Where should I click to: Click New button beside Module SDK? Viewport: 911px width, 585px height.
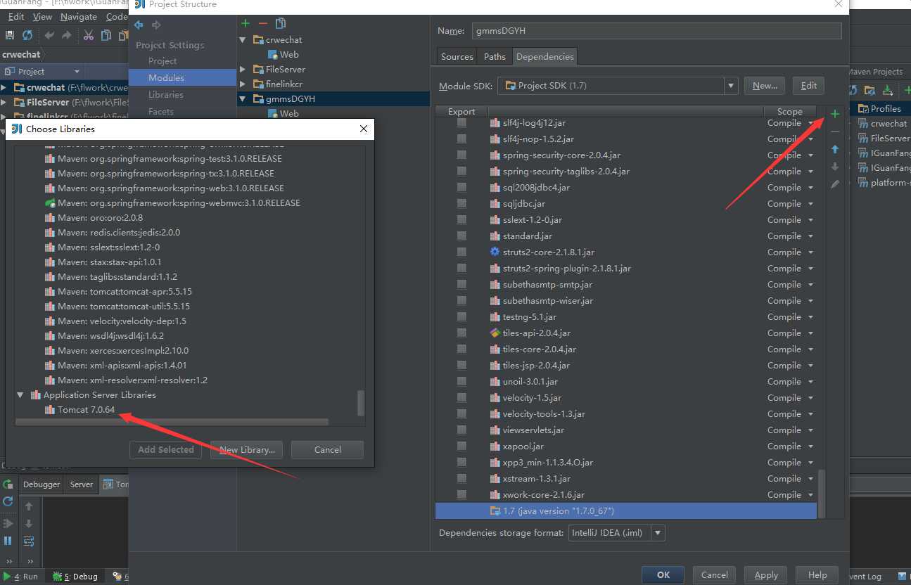coord(765,86)
